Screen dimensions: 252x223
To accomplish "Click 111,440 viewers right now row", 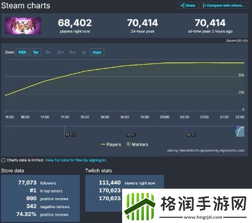I will point(127,183).
